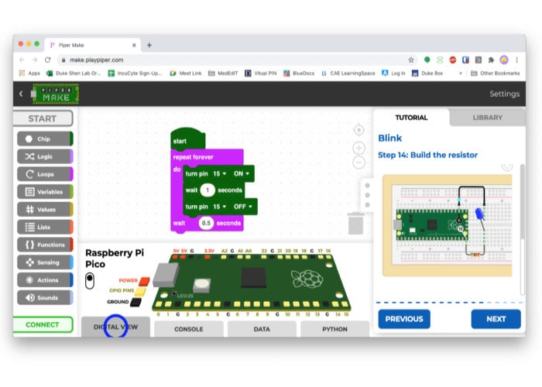
Task: Click the address bar URL
Action: coord(97,60)
